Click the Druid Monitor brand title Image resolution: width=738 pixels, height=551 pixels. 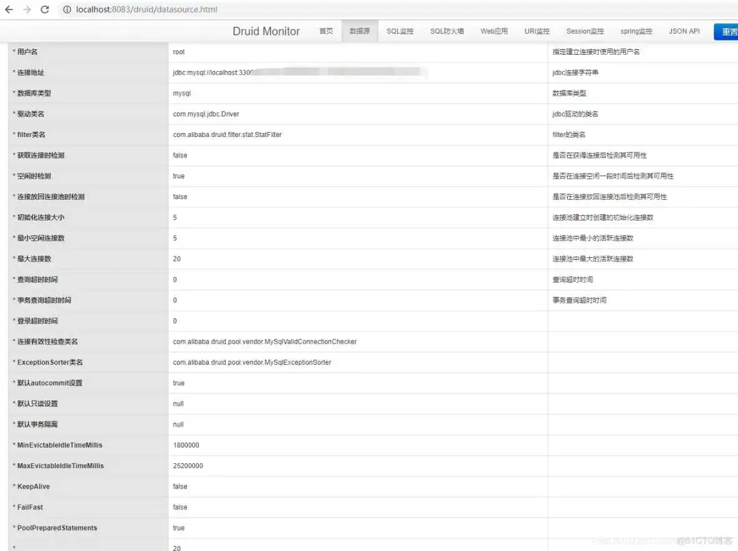click(x=266, y=31)
